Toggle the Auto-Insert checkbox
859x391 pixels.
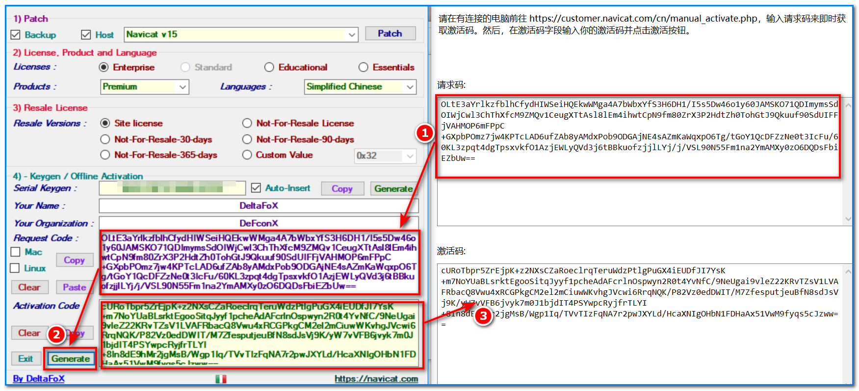(x=256, y=188)
